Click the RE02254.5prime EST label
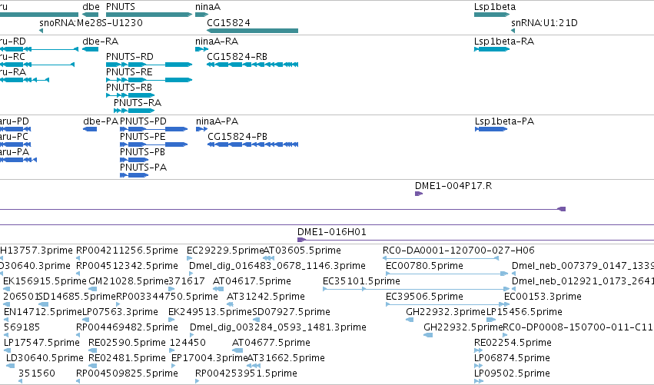The width and height of the screenshot is (654, 385). click(513, 343)
